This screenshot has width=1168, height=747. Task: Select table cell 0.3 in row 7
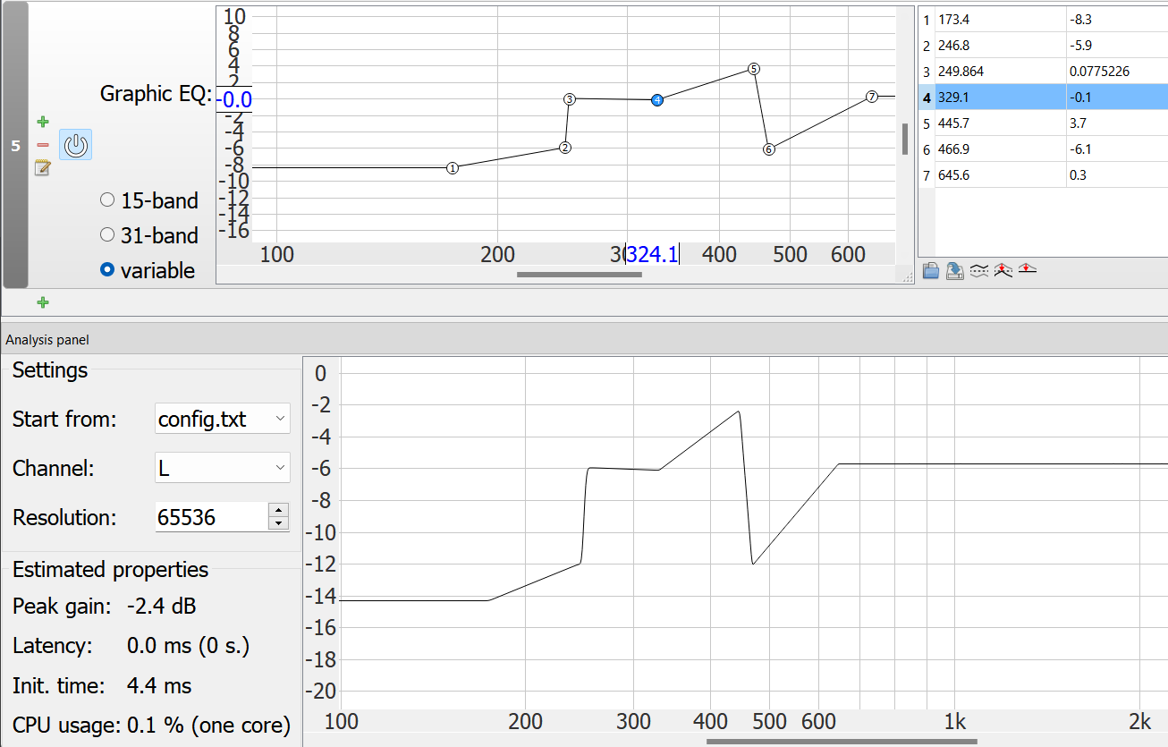coord(1117,174)
